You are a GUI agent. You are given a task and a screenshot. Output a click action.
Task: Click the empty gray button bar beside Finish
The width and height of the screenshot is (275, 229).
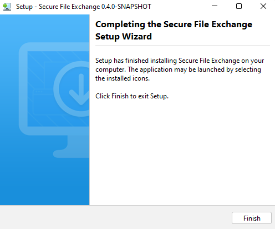point(115,217)
